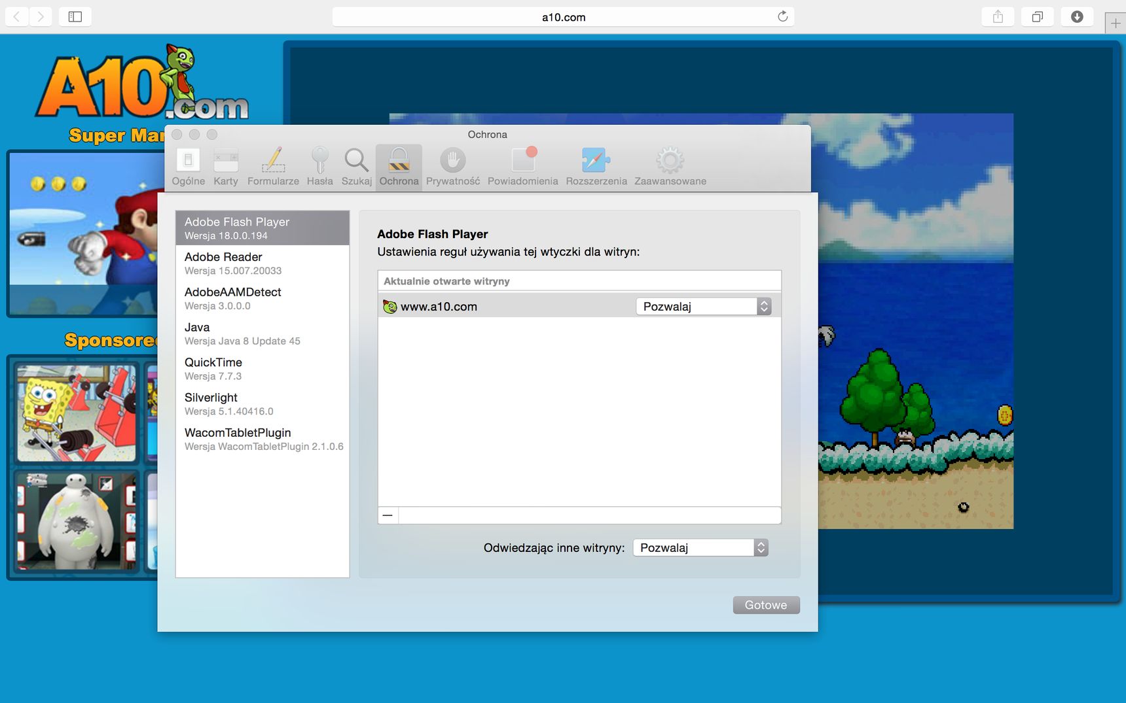This screenshot has width=1126, height=703.
Task: Open the Zaawansowane preferences tab
Action: click(670, 167)
